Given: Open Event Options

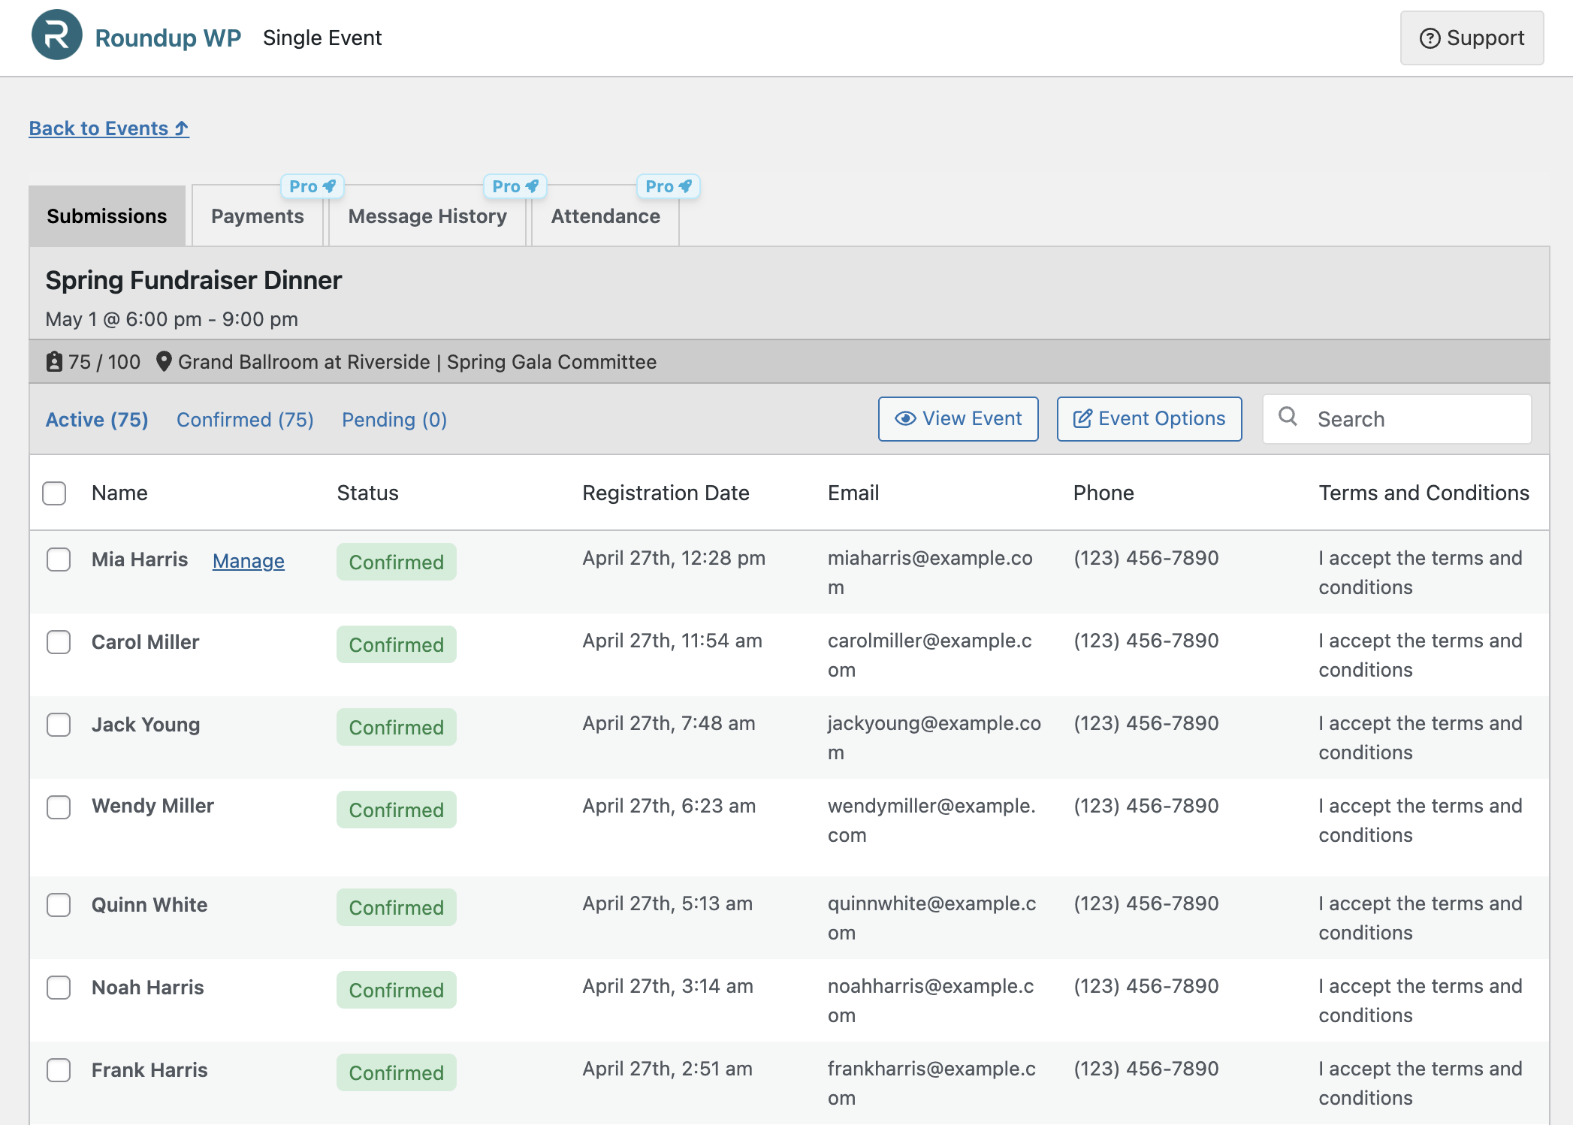Looking at the screenshot, I should tap(1149, 419).
